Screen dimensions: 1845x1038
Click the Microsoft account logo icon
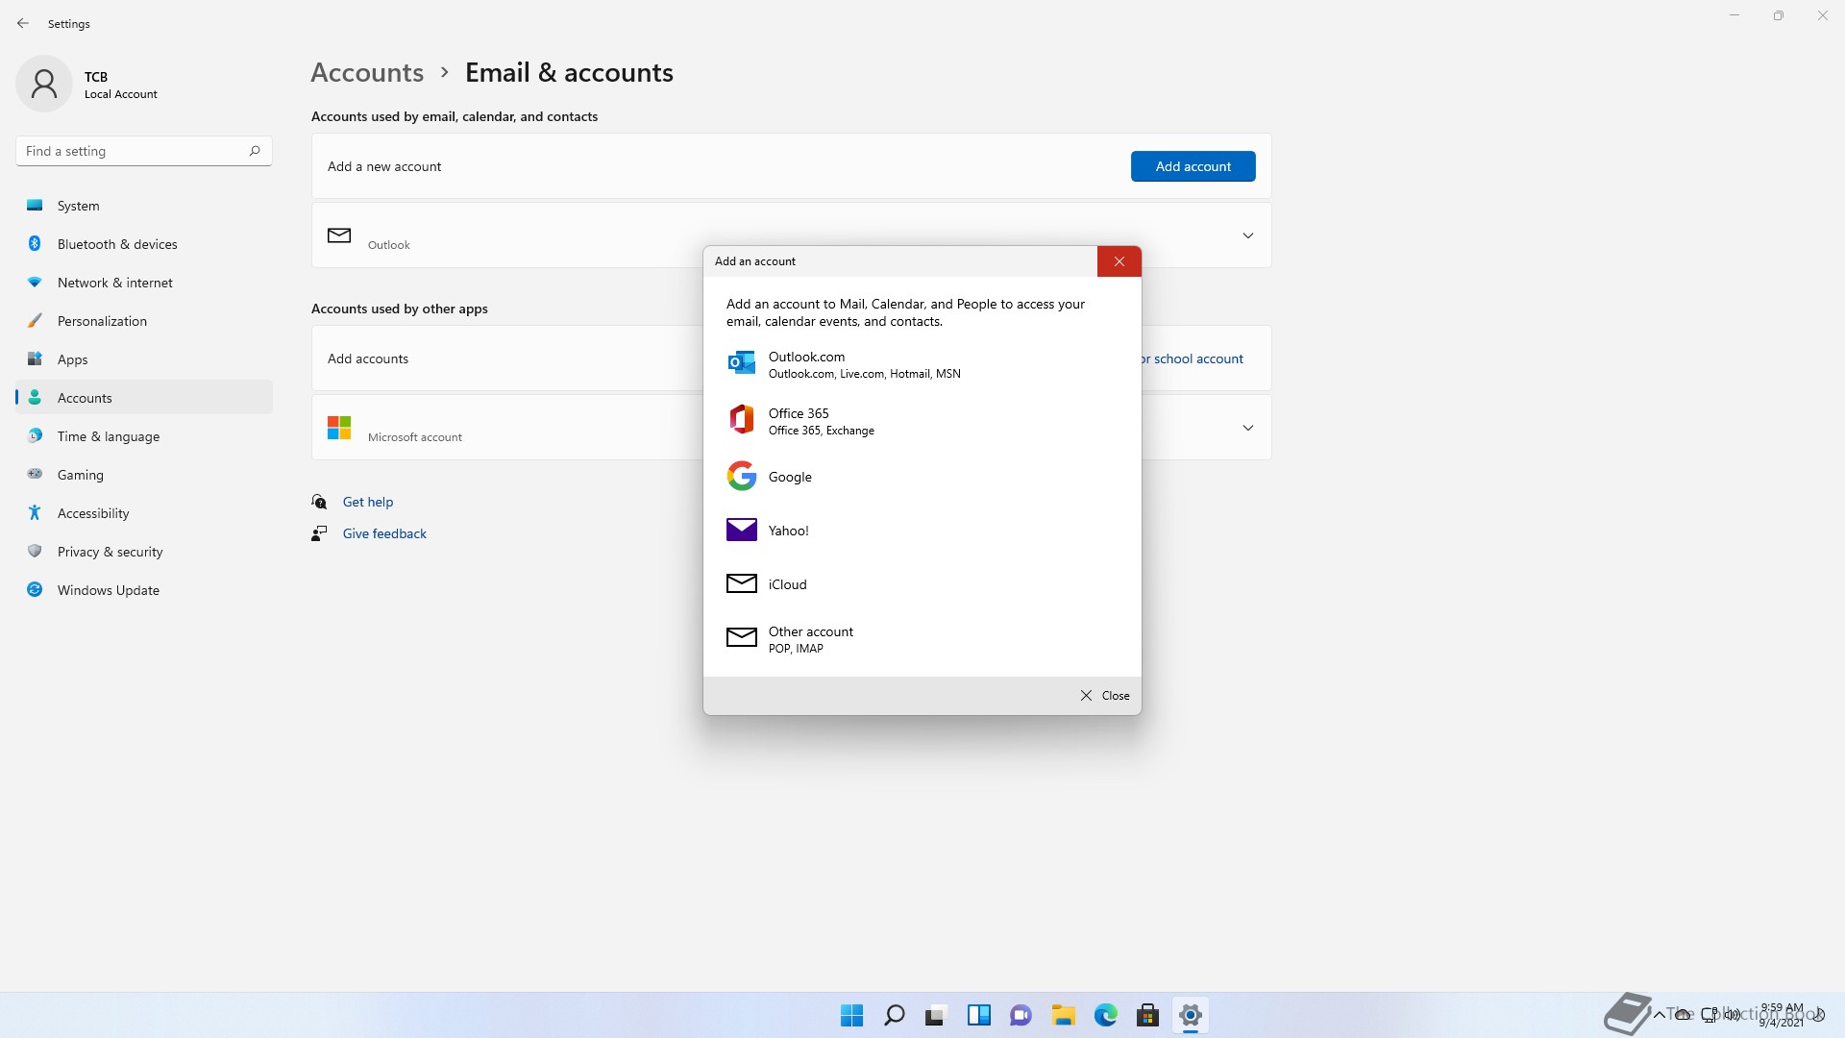[x=339, y=428]
